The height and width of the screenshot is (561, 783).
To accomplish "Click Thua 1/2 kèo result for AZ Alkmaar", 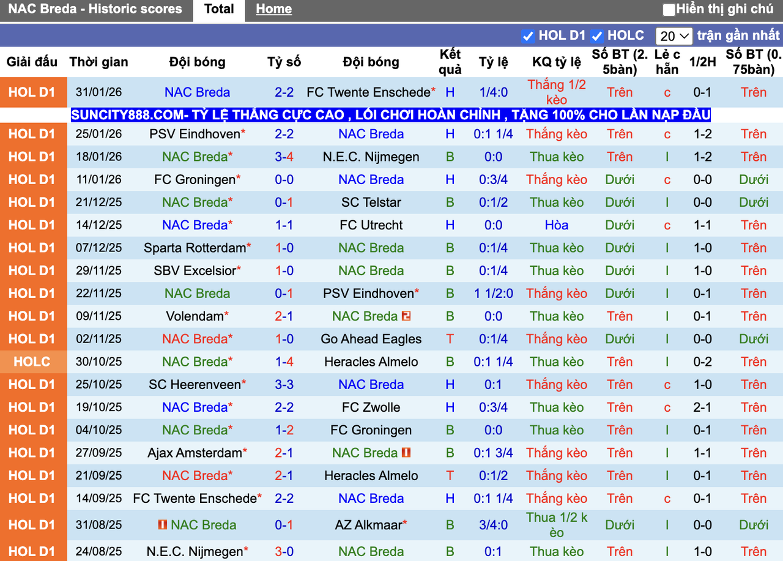I will 557,525.
